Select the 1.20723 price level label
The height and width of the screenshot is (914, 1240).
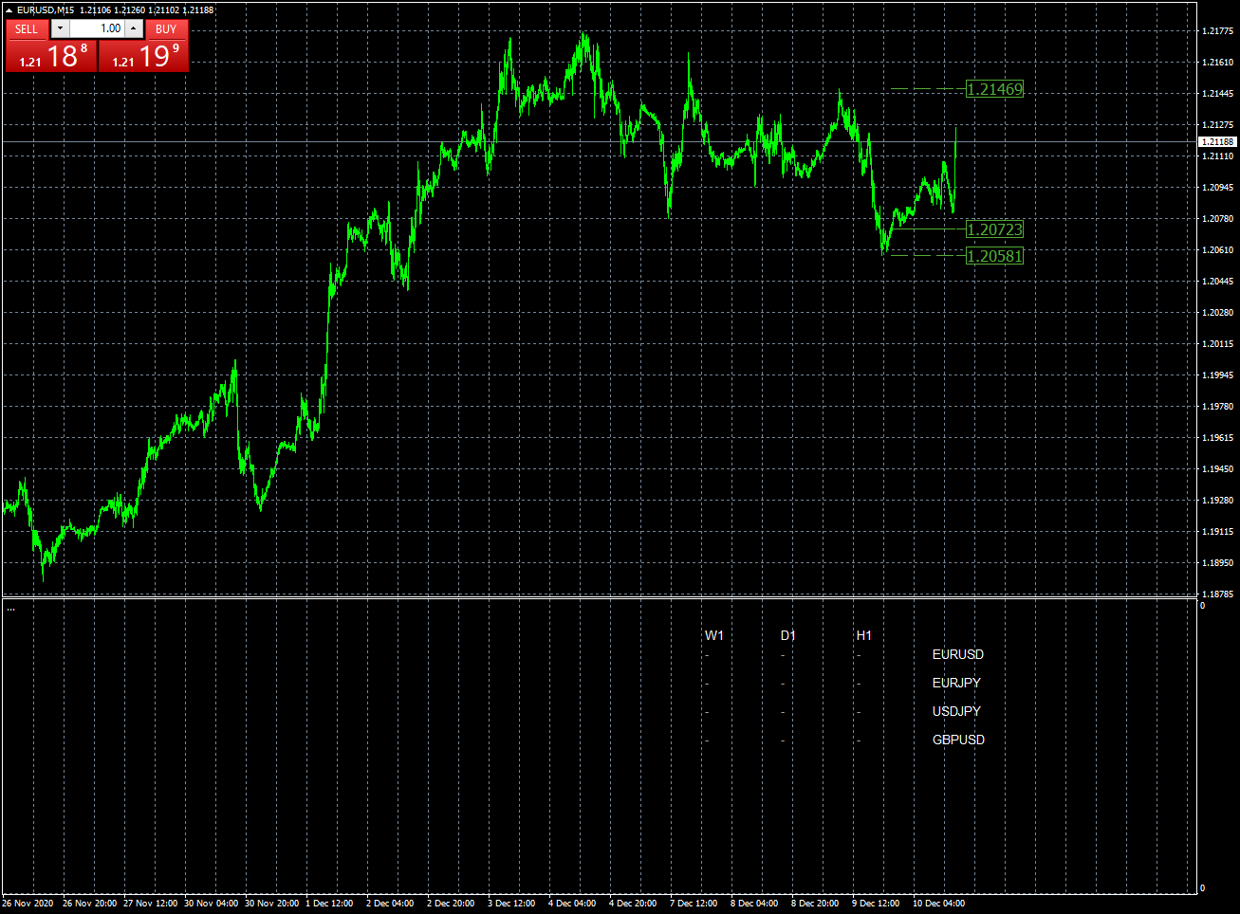(994, 229)
